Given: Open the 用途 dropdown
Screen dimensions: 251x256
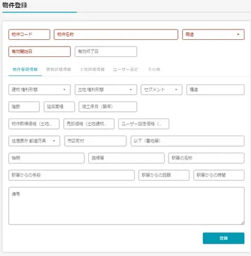Looking at the screenshot, I should 213,35.
